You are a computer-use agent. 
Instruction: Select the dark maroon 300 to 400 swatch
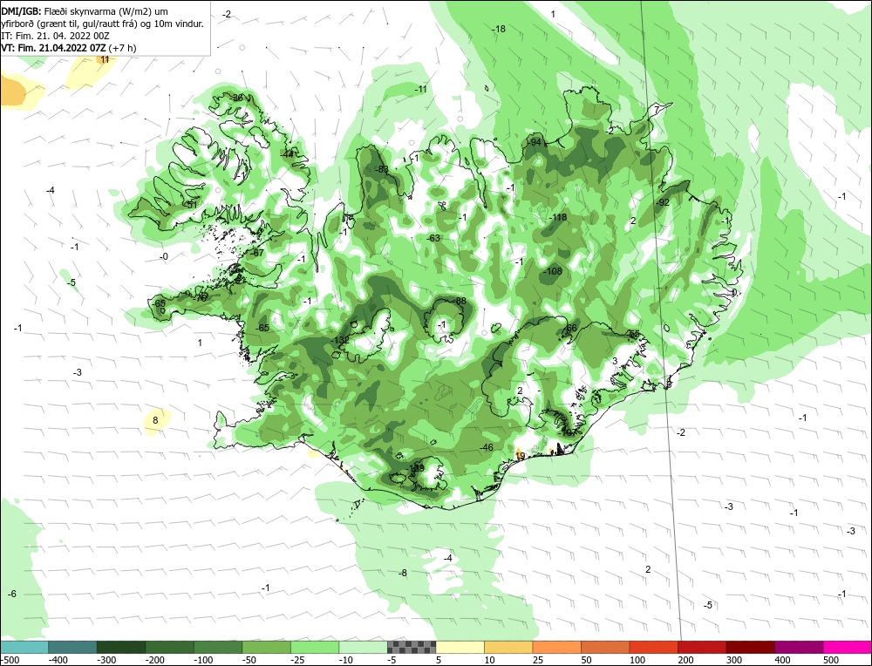tap(750, 647)
